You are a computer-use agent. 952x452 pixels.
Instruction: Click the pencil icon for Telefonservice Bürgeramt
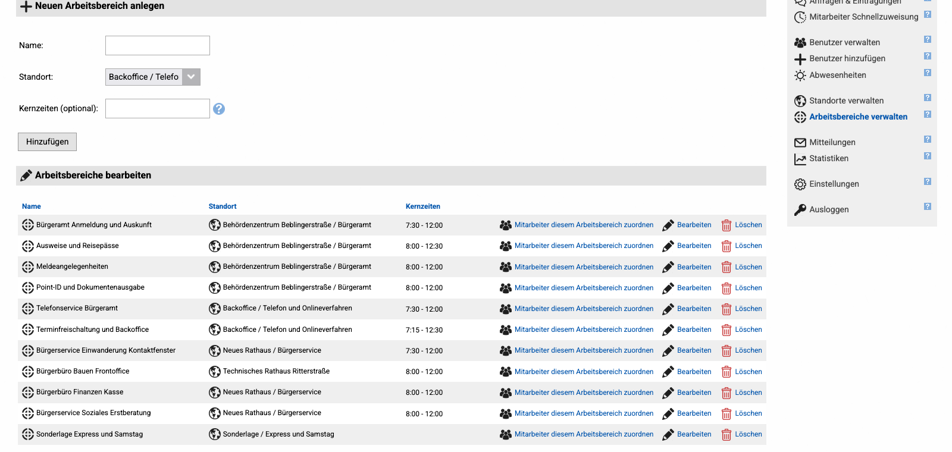click(x=668, y=309)
